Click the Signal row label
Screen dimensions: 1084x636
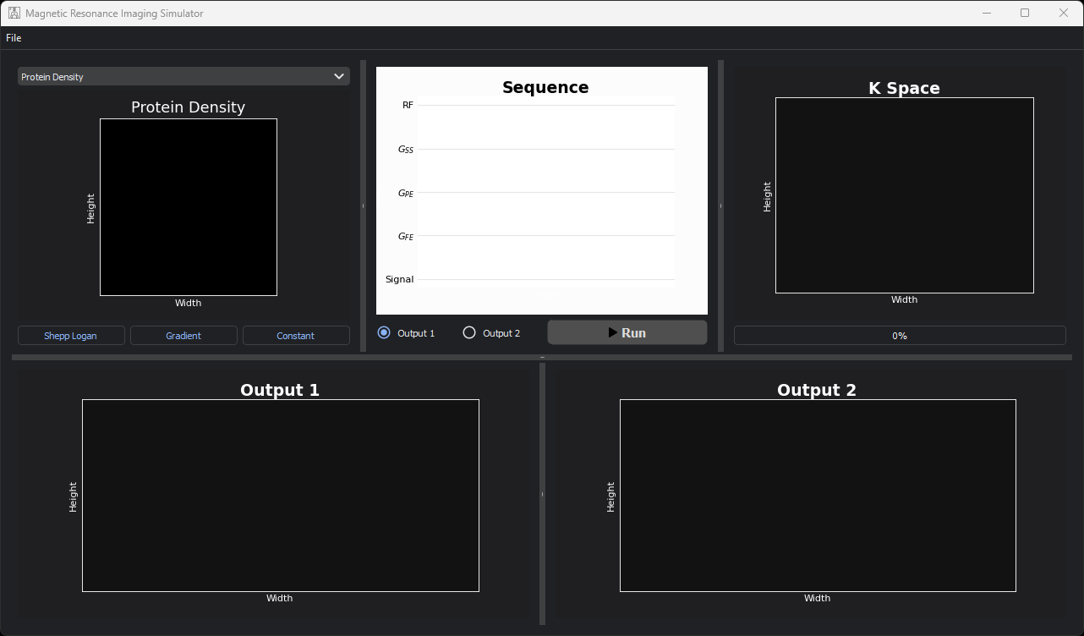point(399,279)
